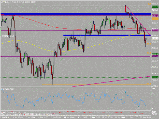Click the RSI scale value 30

pyautogui.click(x=153, y=103)
